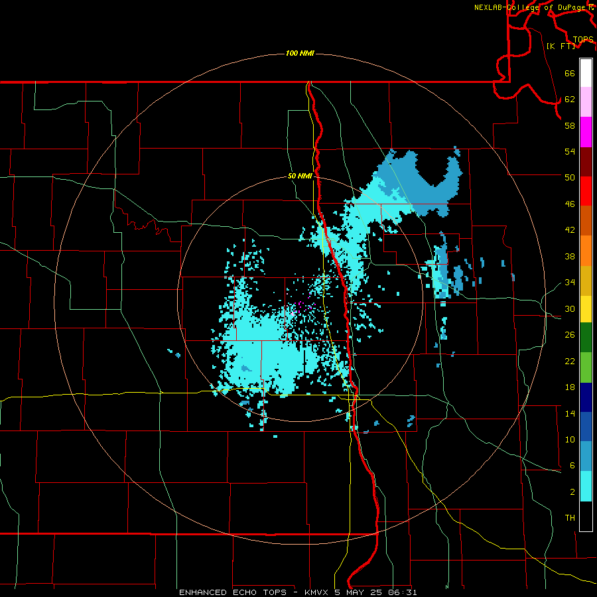
Task: Click the 58 legend value
Action: click(x=570, y=125)
